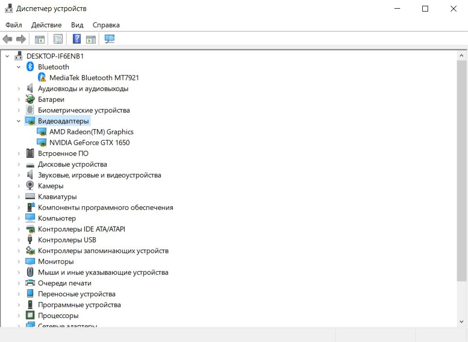The height and width of the screenshot is (342, 468).
Task: Select the MediaTek Bluetooth MT7921 device
Action: [x=94, y=78]
